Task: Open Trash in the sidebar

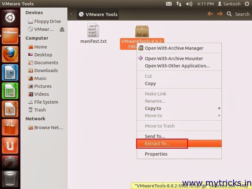Action: (x=37, y=110)
